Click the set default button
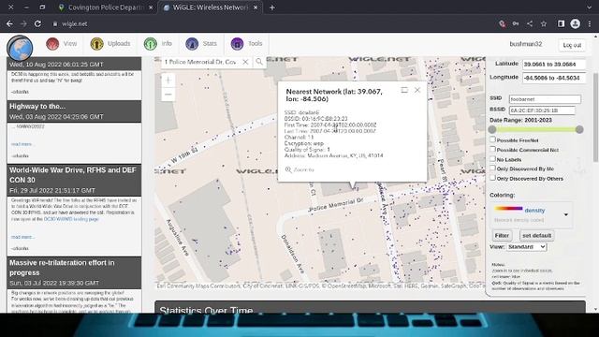 pos(536,235)
